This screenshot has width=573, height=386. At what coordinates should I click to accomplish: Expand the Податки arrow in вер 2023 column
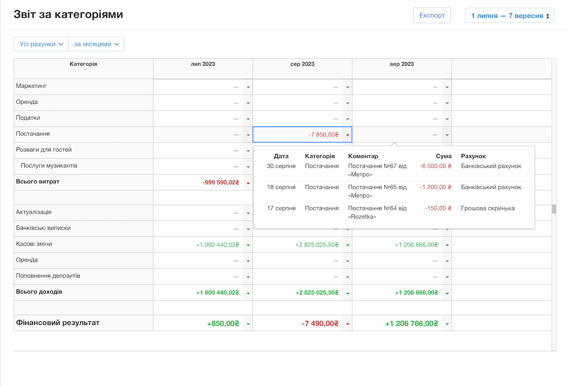(x=447, y=119)
